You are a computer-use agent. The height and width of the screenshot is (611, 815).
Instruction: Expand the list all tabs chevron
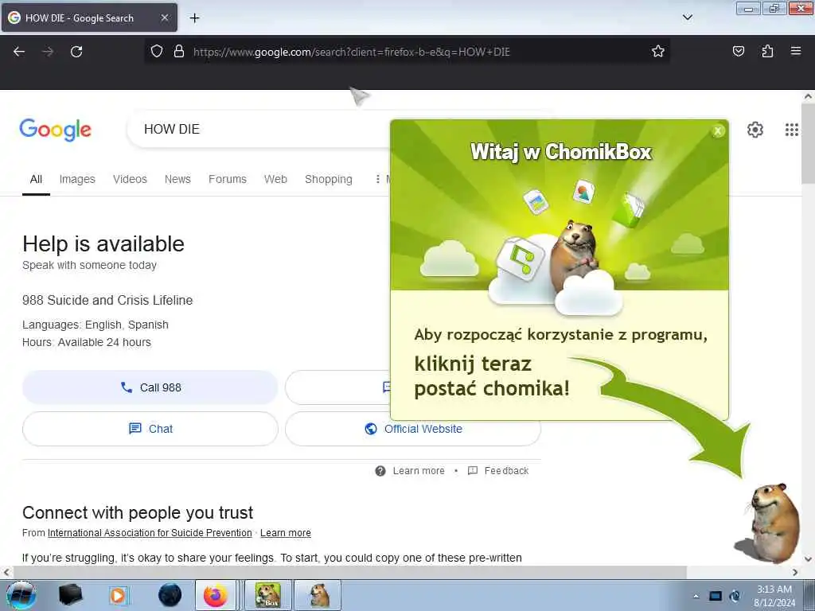pyautogui.click(x=687, y=18)
